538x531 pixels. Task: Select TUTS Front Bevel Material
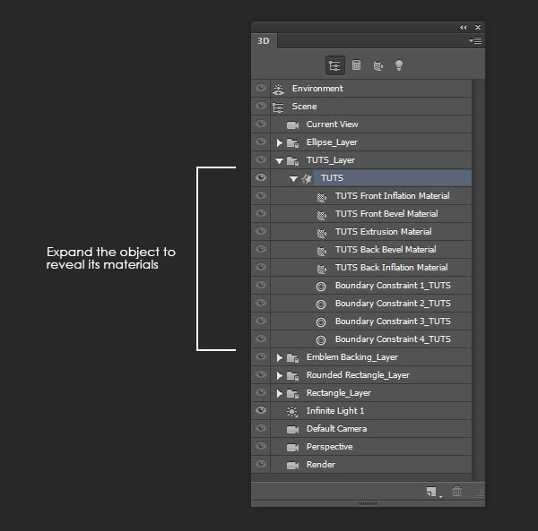pos(386,213)
